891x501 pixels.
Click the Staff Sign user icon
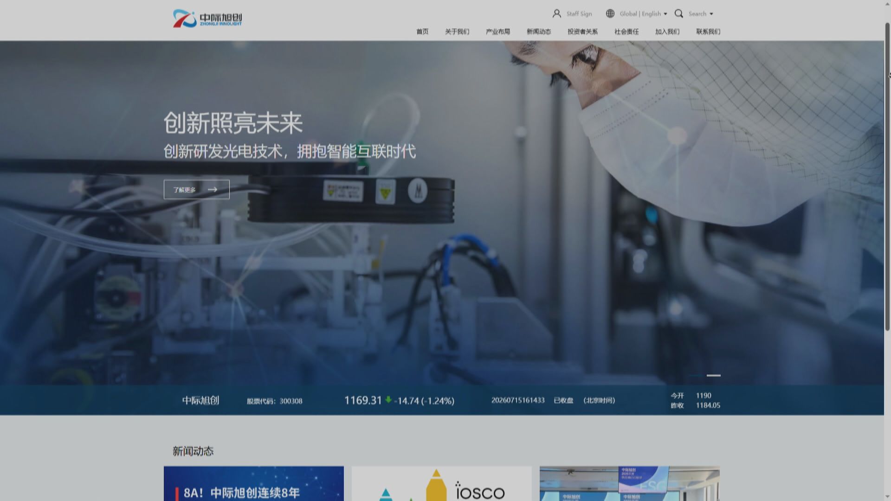(x=557, y=13)
